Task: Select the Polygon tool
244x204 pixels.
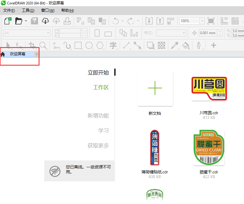Action: pos(100,45)
